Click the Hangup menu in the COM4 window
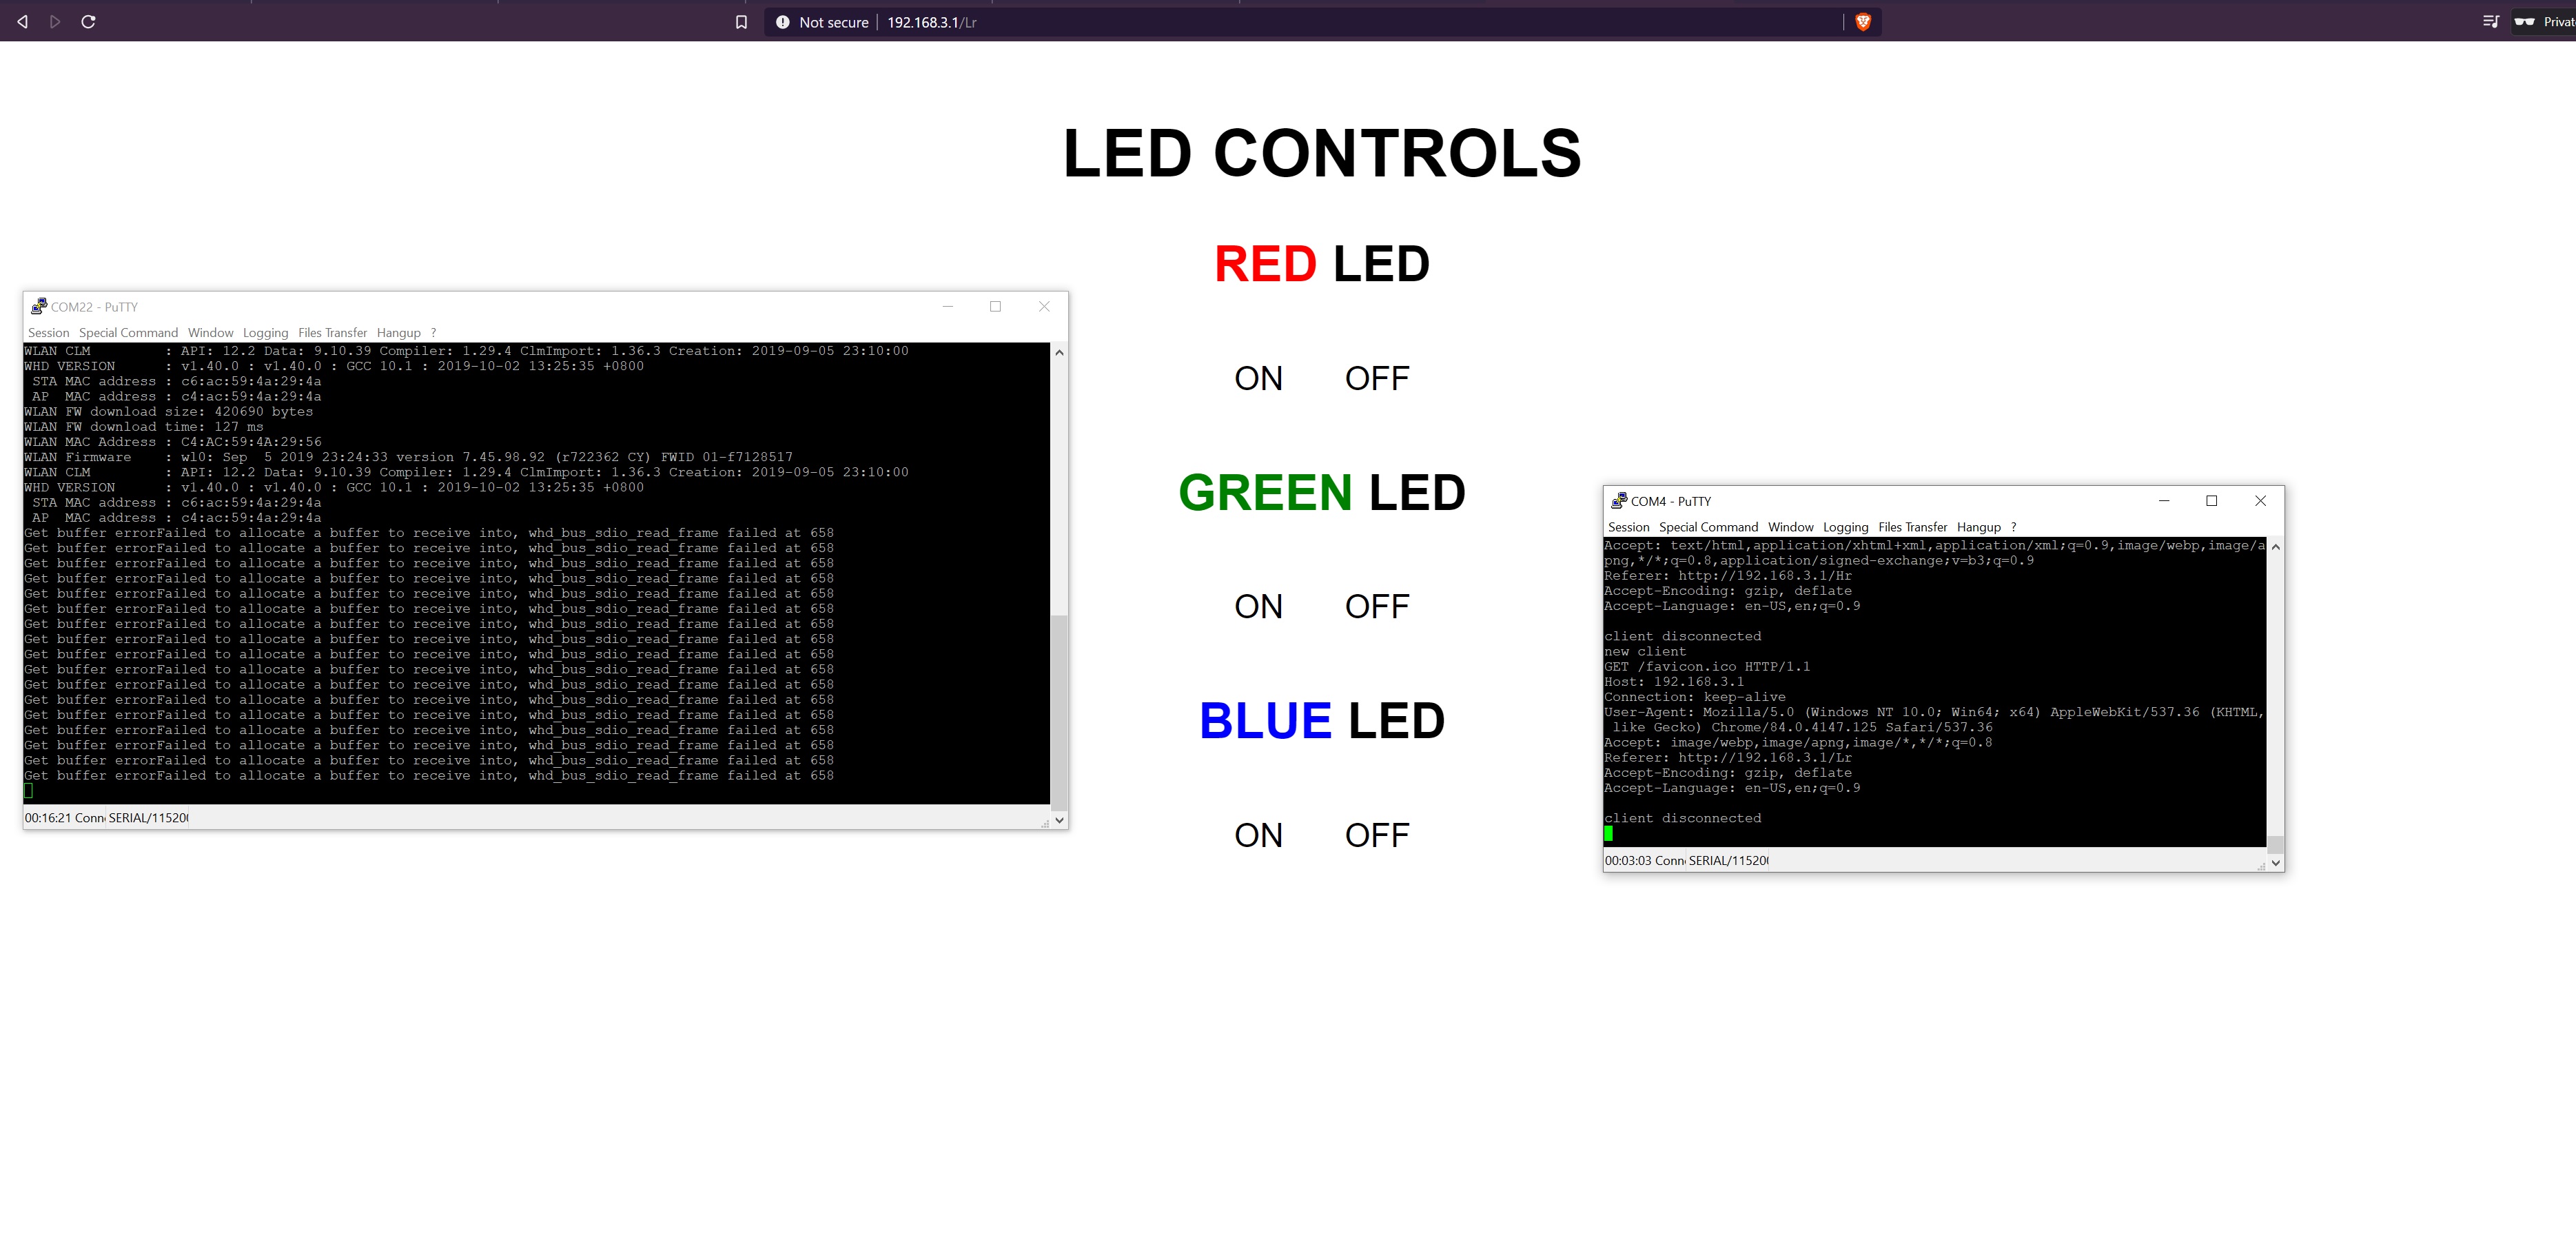The width and height of the screenshot is (2576, 1233). 1978,527
